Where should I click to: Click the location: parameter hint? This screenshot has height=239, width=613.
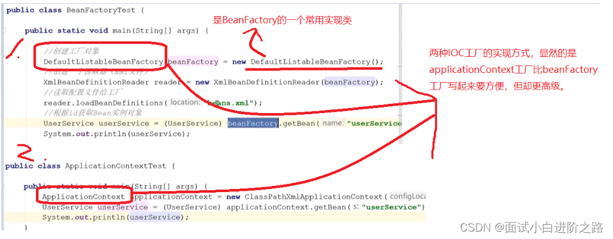(x=185, y=103)
